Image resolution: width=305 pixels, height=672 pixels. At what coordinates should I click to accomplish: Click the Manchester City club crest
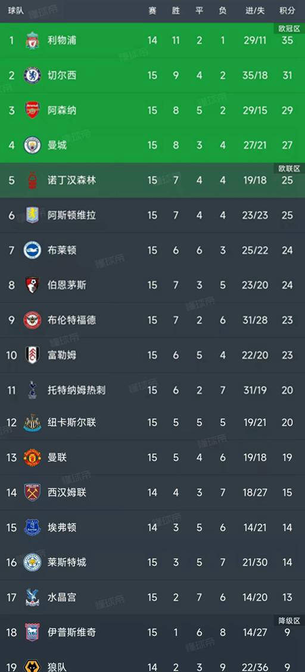32,145
